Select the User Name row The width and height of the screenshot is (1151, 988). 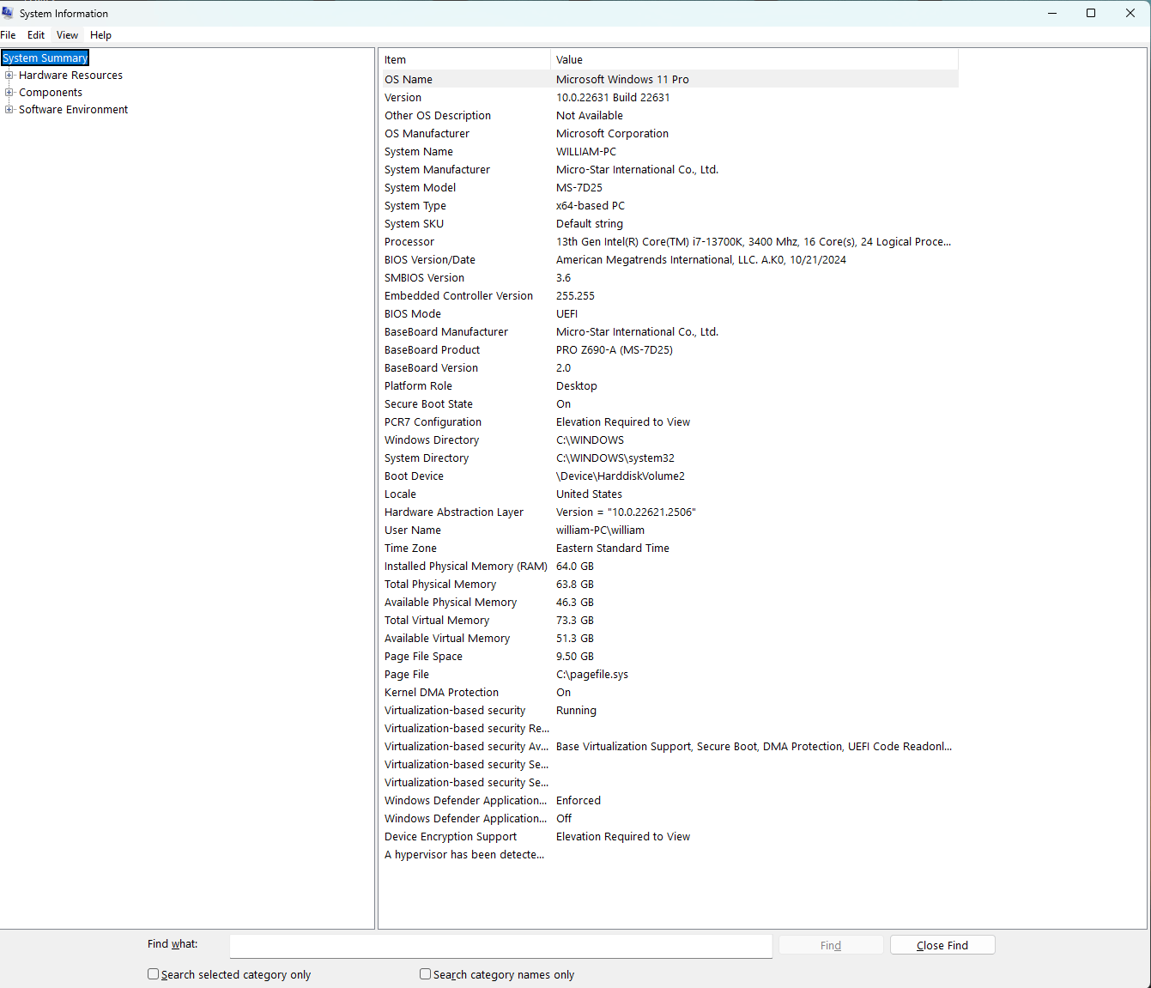(669, 530)
